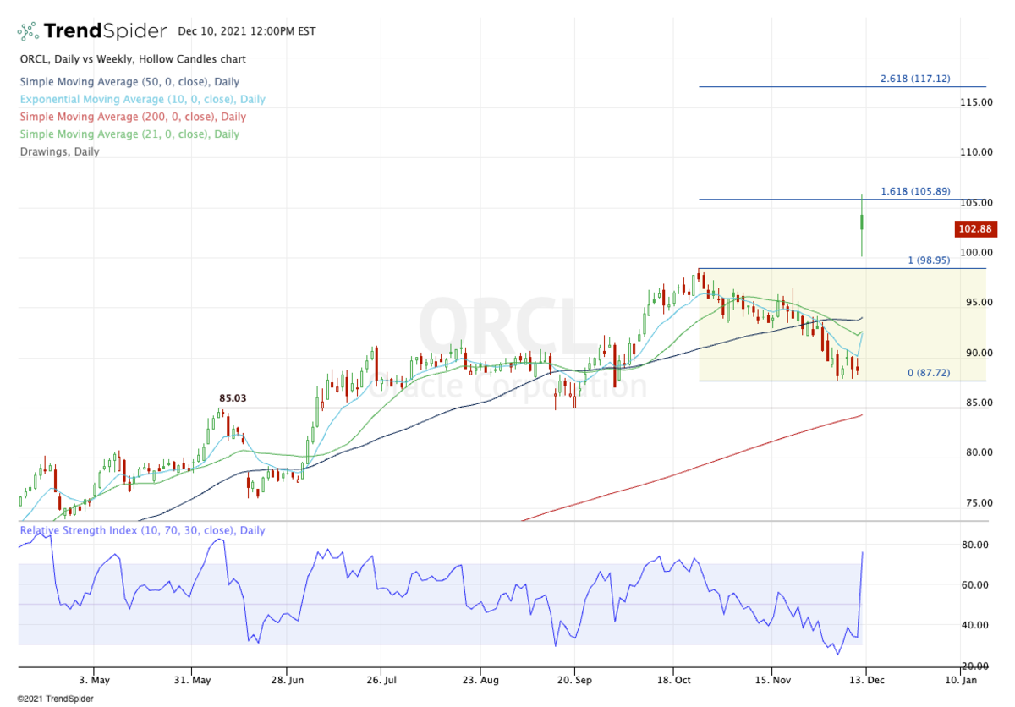The height and width of the screenshot is (707, 1015).
Task: Click the TrendSpider wordmark text
Action: coord(105,32)
